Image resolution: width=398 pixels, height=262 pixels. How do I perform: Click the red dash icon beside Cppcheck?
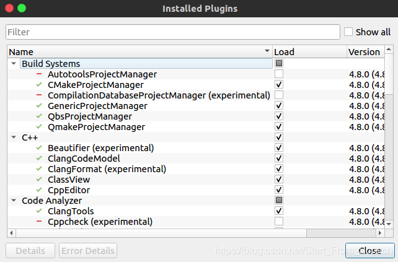coord(39,221)
